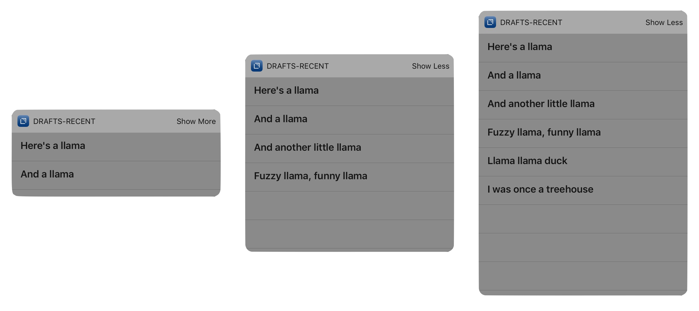
Task: Open the "Llama llama duck" draft
Action: point(527,161)
